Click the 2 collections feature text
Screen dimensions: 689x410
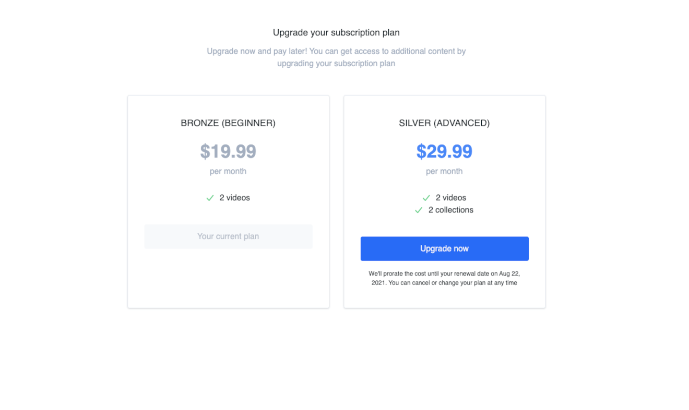click(x=451, y=210)
